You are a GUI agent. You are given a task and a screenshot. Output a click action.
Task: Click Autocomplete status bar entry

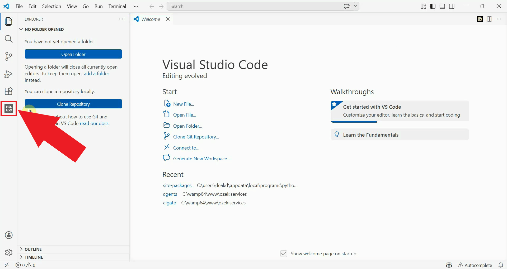(x=475, y=265)
